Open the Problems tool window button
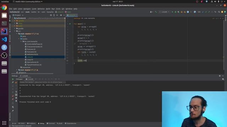Viewport: 227px width, 127px height. [x=31, y=123]
